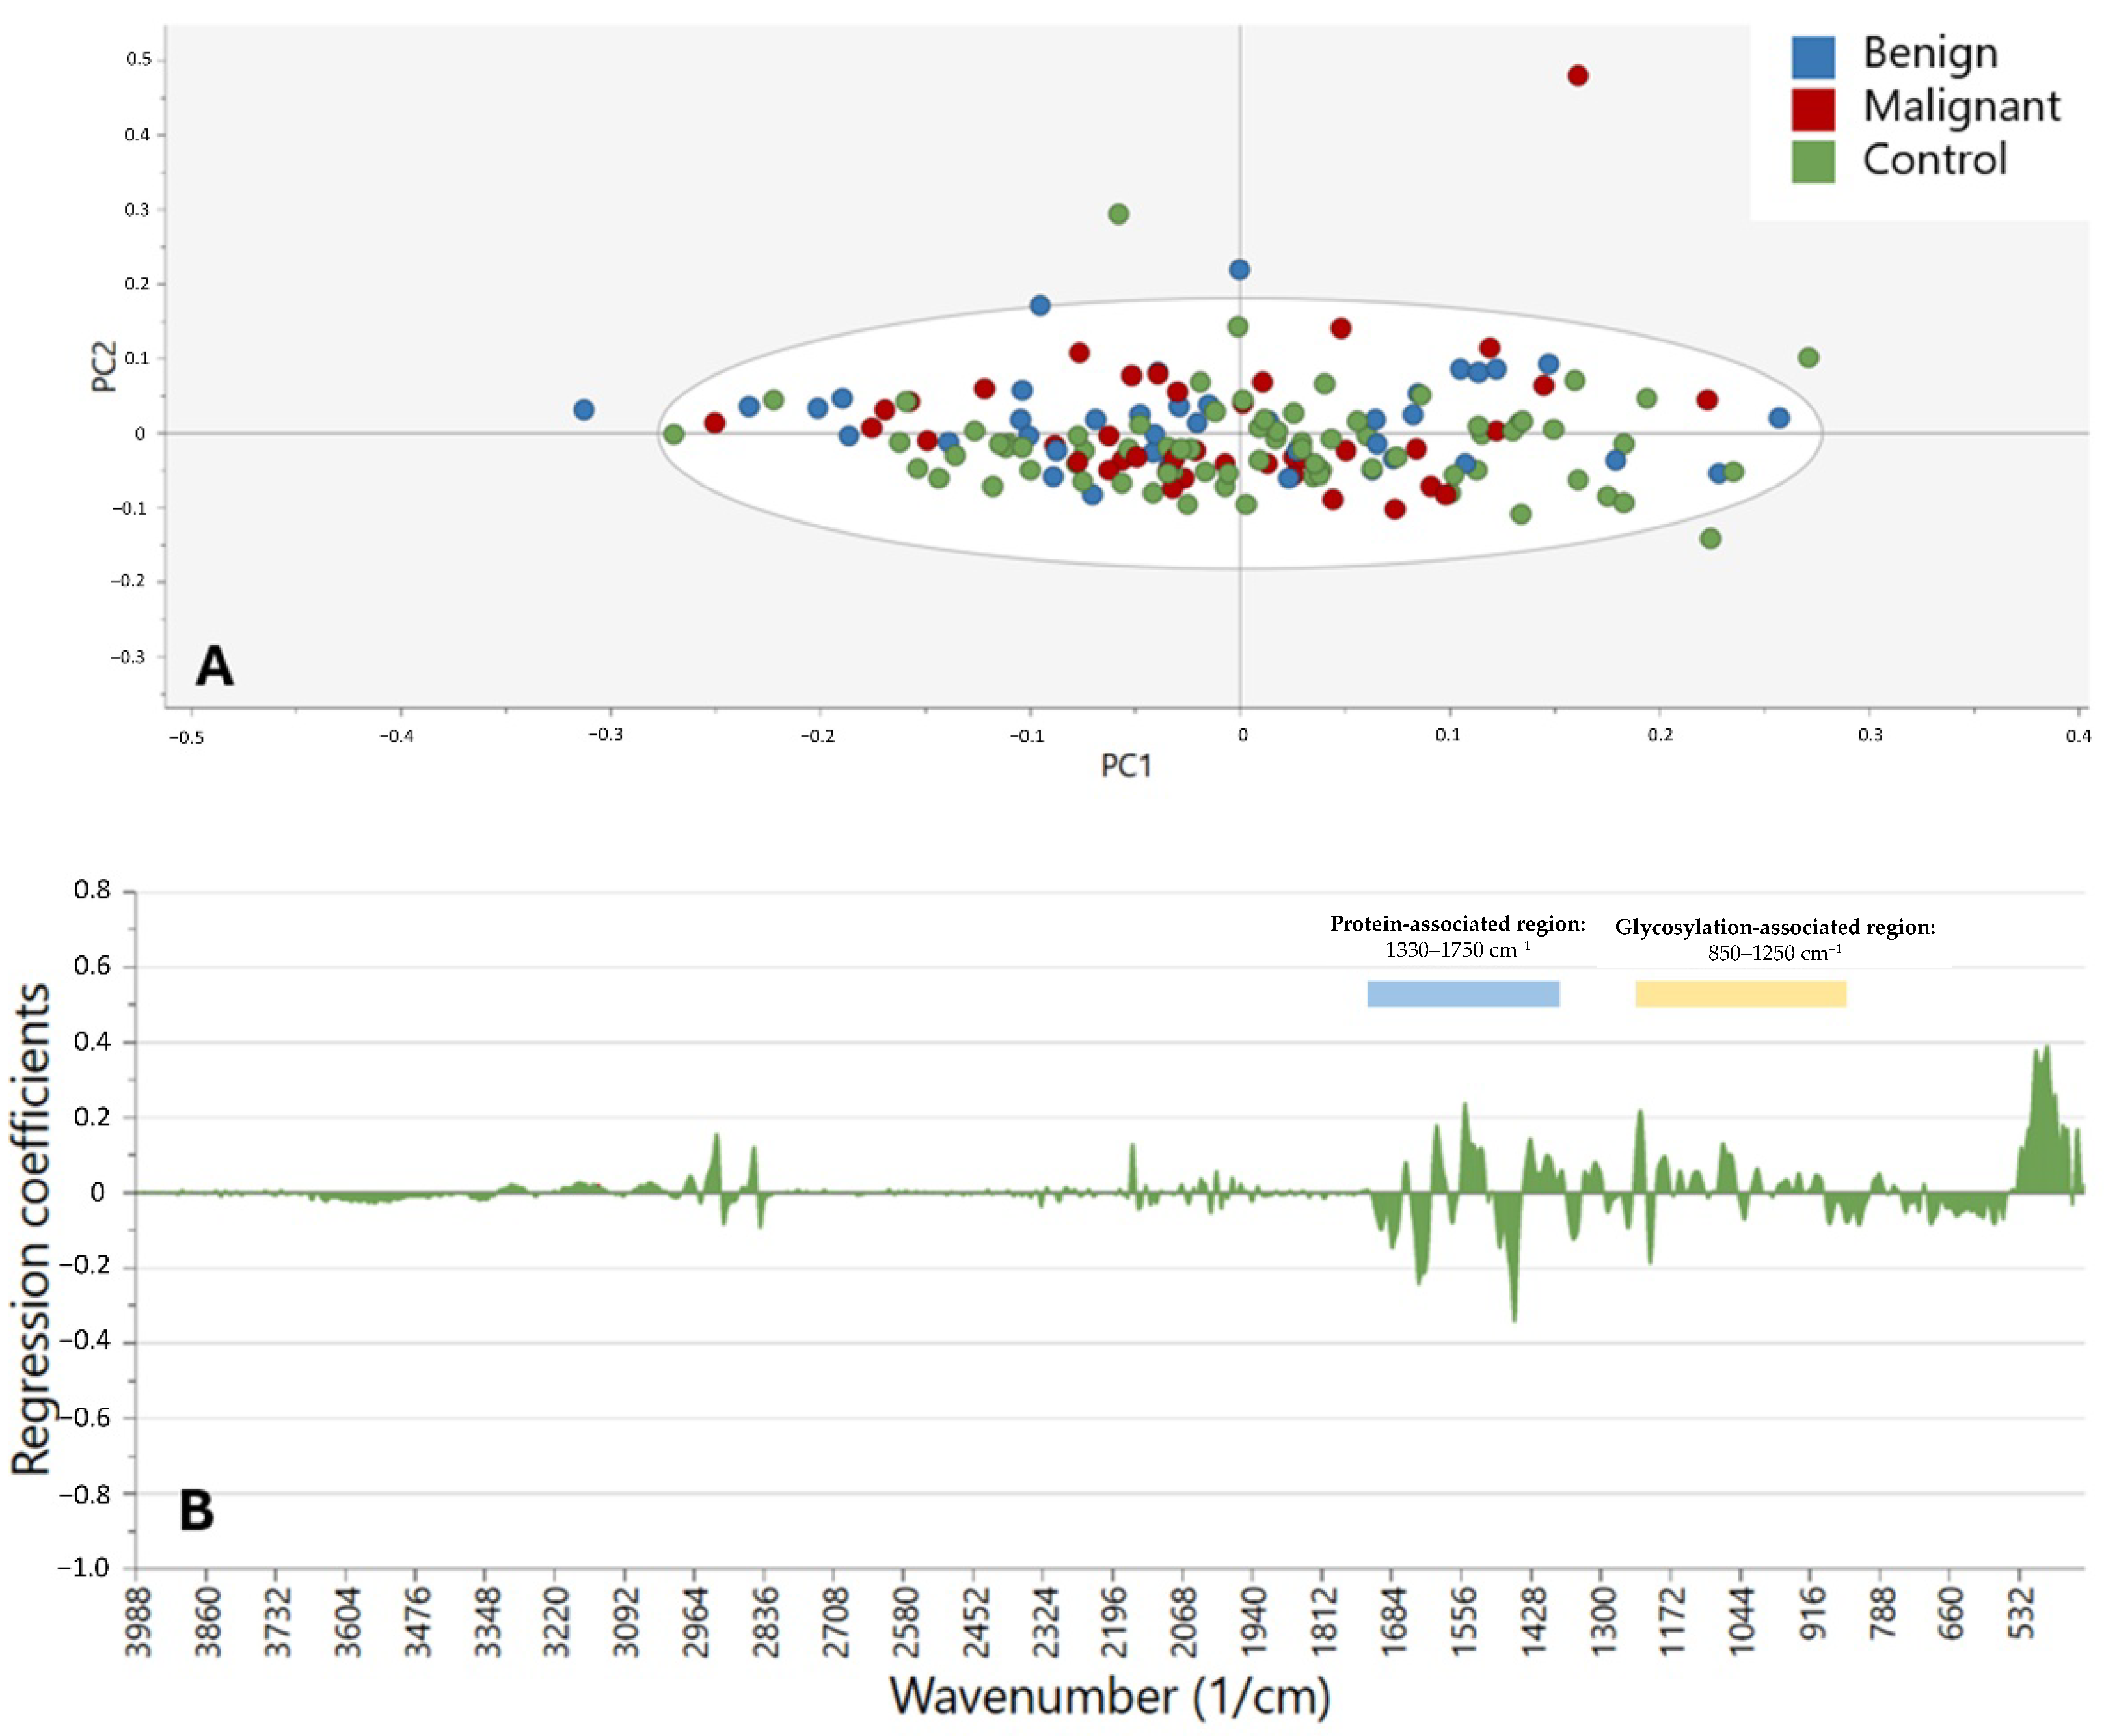The width and height of the screenshot is (2104, 1736).
Task: Click the green Control legend swatch
Action: 1812,162
